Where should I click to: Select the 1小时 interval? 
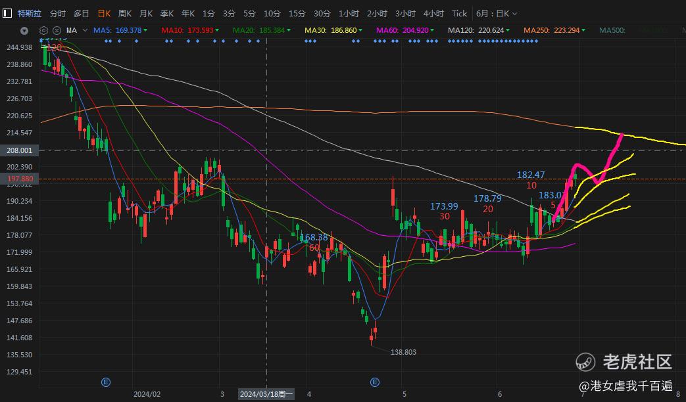point(349,14)
